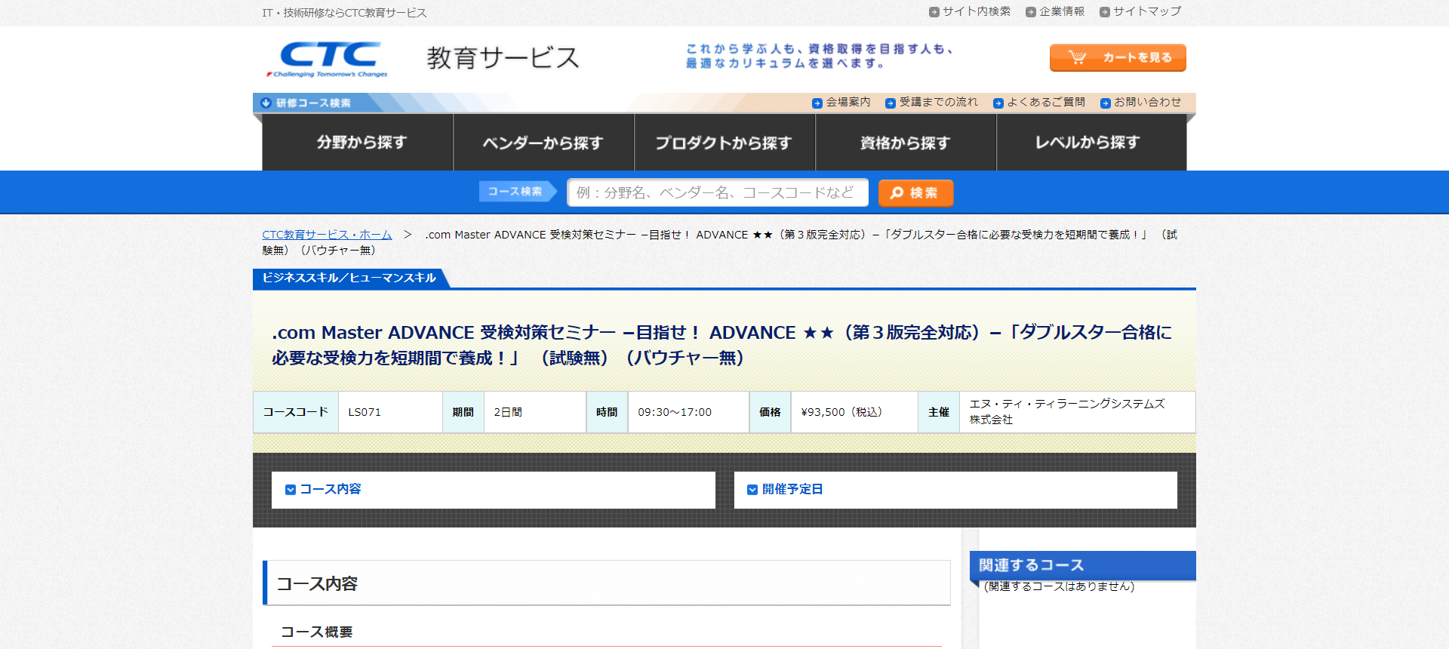Click the arrow icon beside サイトマップ
The height and width of the screenshot is (649, 1449).
1105,12
